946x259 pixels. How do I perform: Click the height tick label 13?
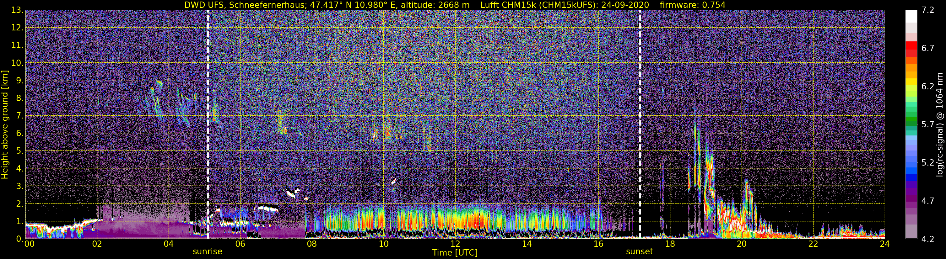(17, 10)
